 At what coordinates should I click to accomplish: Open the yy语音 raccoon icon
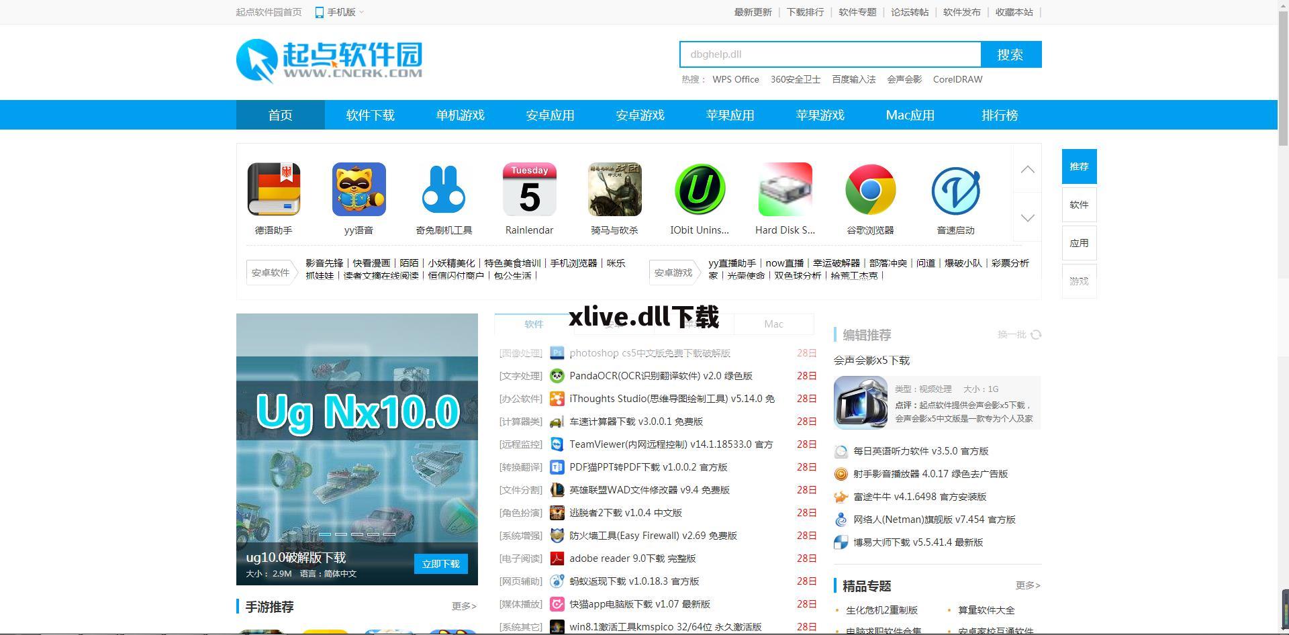pos(359,189)
